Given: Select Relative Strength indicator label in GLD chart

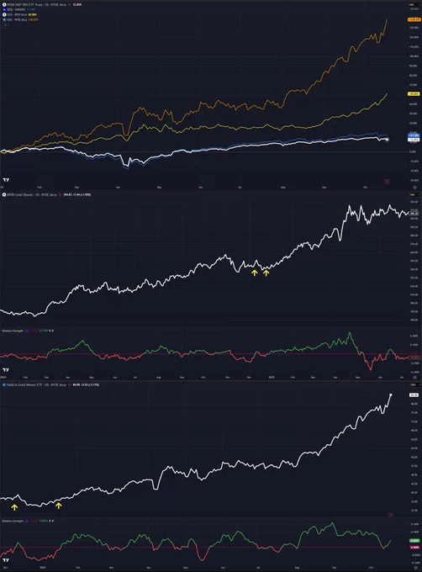Looking at the screenshot, I should pos(13,331).
